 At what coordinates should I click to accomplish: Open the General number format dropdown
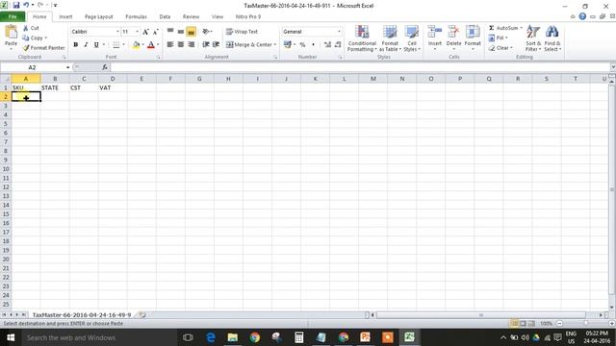pos(339,32)
